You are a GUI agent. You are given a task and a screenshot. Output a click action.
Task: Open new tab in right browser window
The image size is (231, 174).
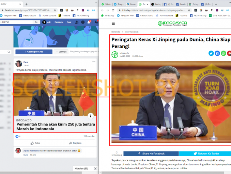point(216,4)
